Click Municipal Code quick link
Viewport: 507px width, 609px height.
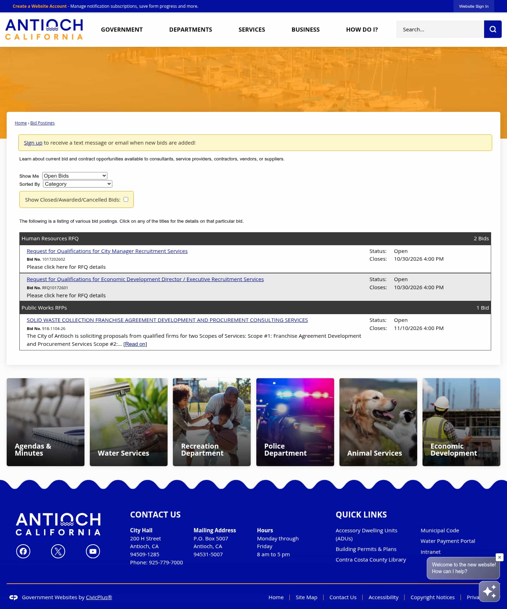click(x=440, y=531)
